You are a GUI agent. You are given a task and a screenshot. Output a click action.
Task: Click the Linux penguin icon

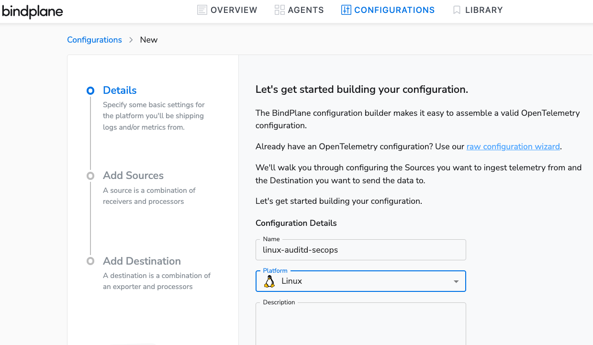[269, 281]
